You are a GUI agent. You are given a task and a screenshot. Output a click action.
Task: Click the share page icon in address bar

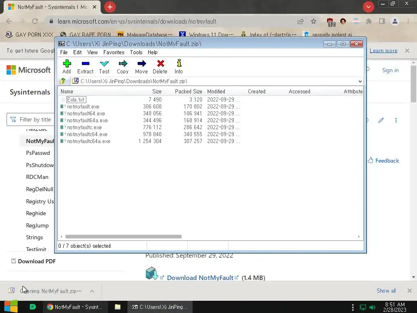point(301,21)
